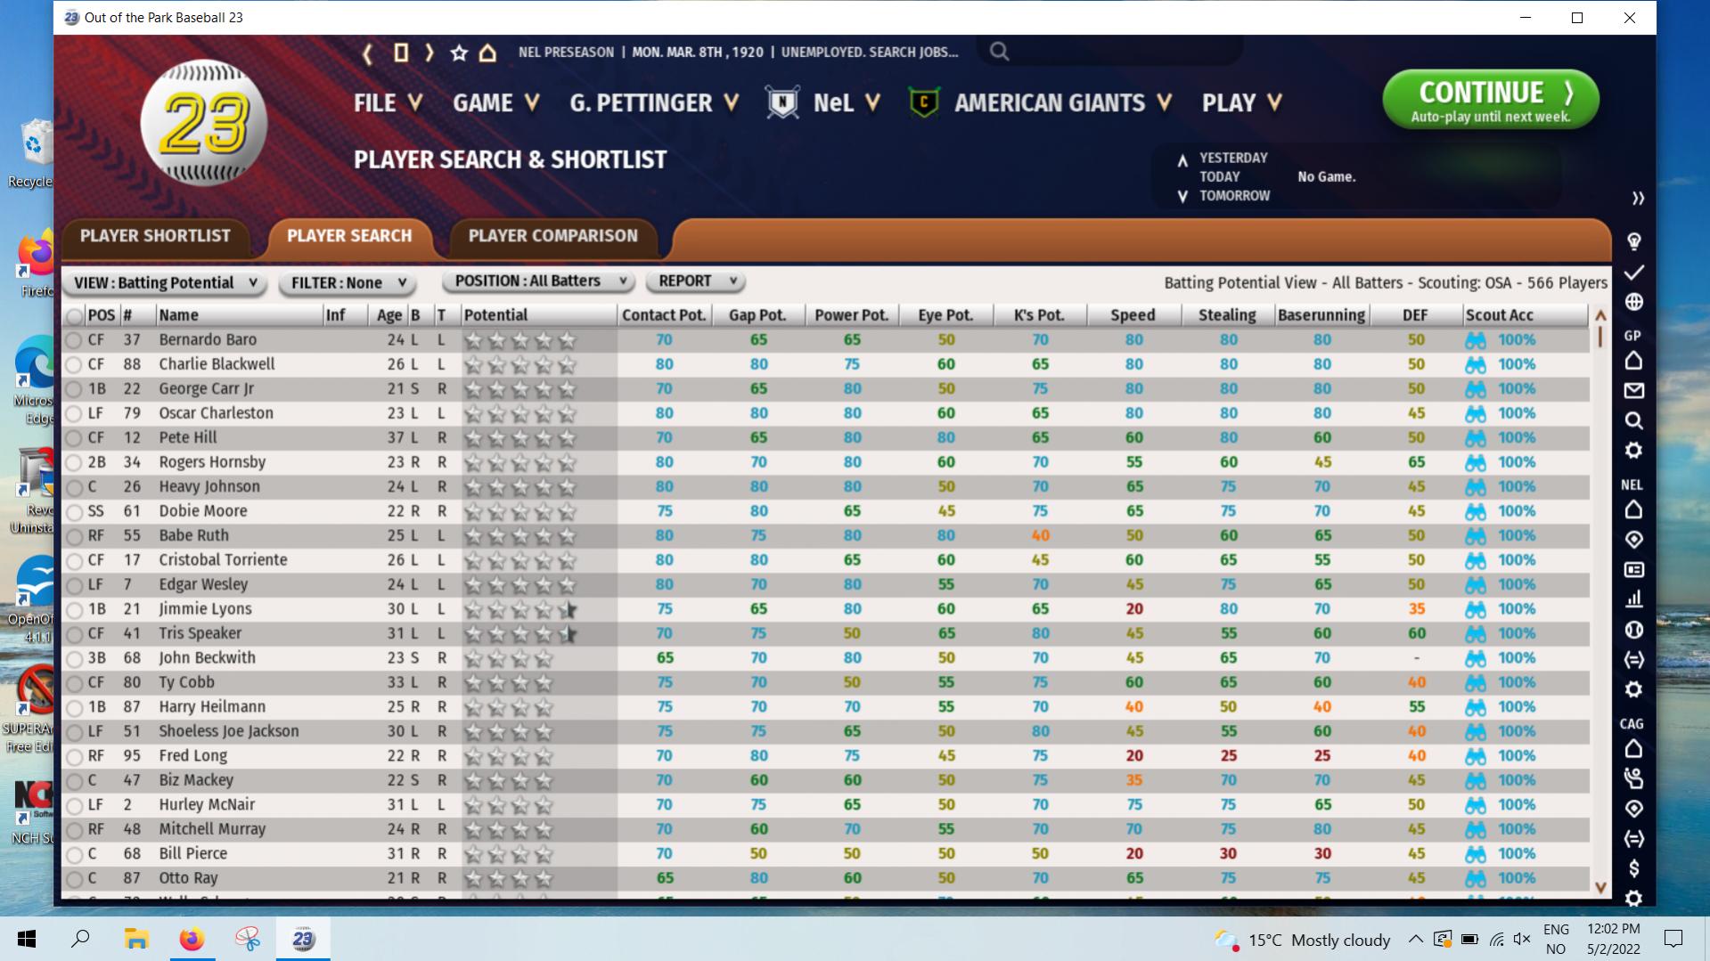Sort table by Speed column header
This screenshot has height=961, width=1710.
coord(1133,315)
